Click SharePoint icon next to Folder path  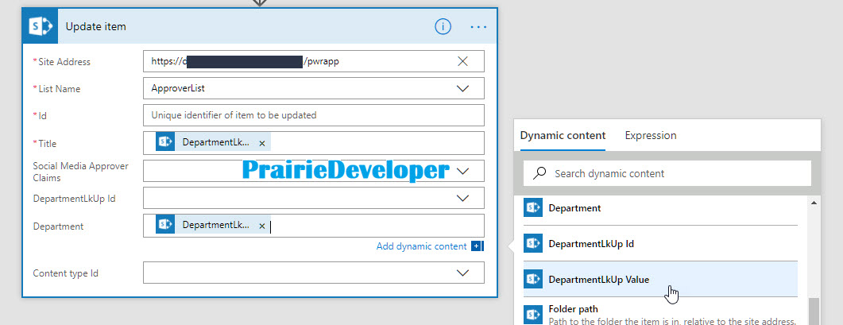tap(533, 314)
